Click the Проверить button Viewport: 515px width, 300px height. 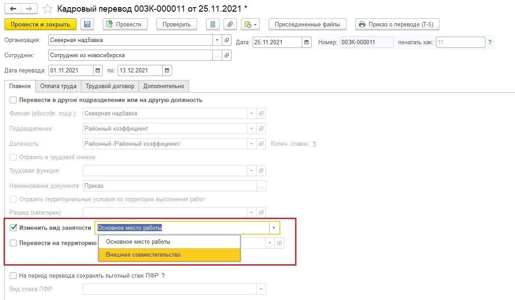[177, 24]
